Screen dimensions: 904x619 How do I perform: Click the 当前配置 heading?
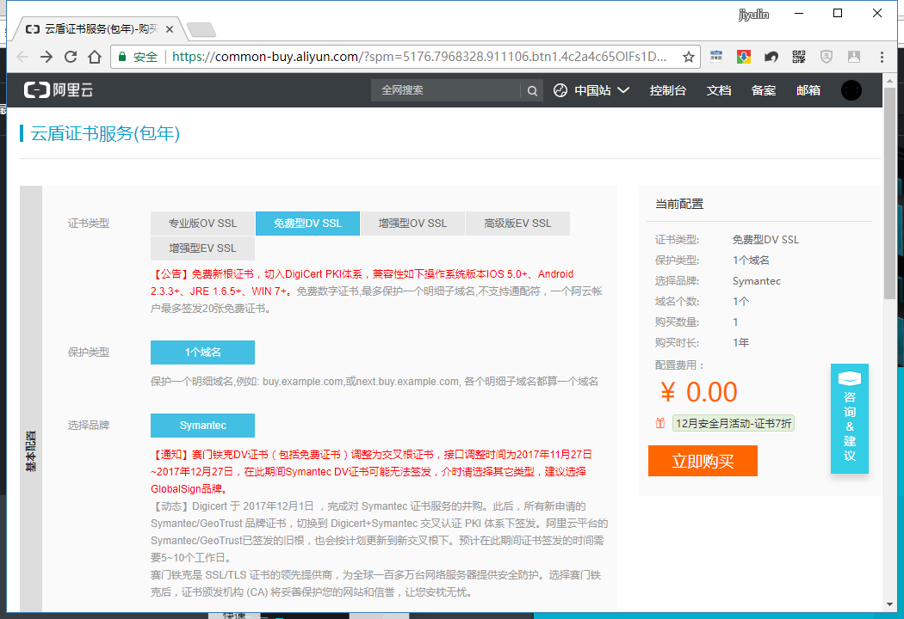679,204
